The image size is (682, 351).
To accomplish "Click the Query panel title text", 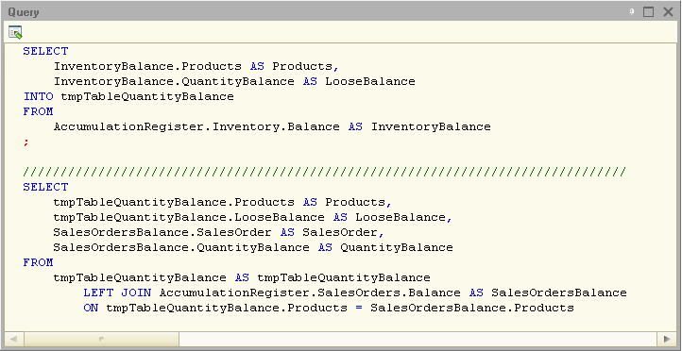I will point(24,12).
